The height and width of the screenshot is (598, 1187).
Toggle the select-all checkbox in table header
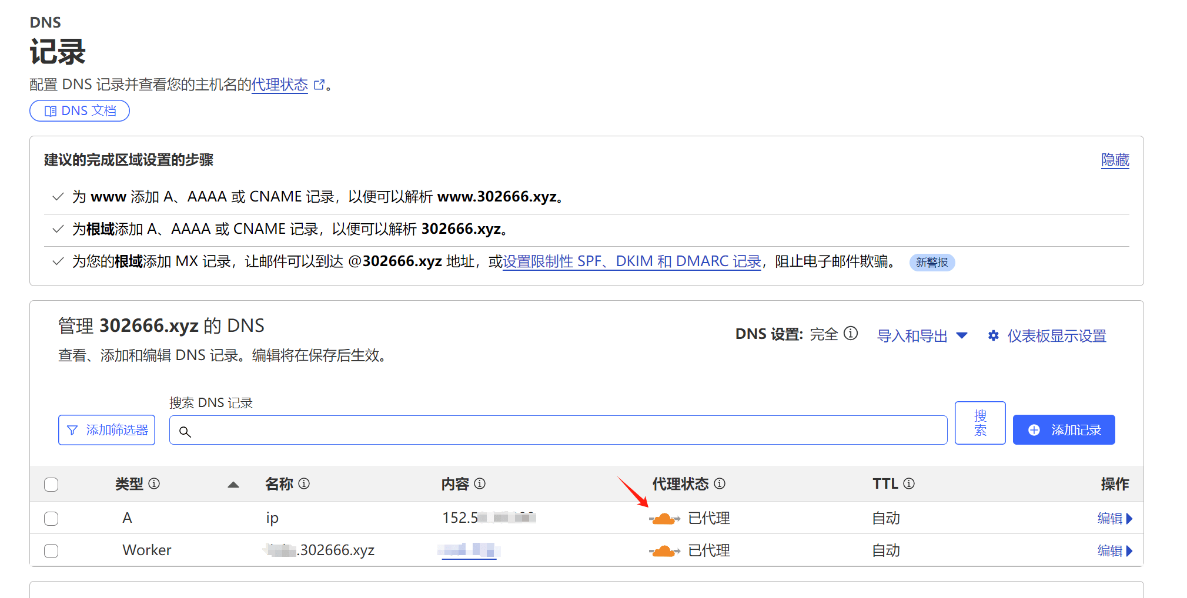tap(51, 485)
